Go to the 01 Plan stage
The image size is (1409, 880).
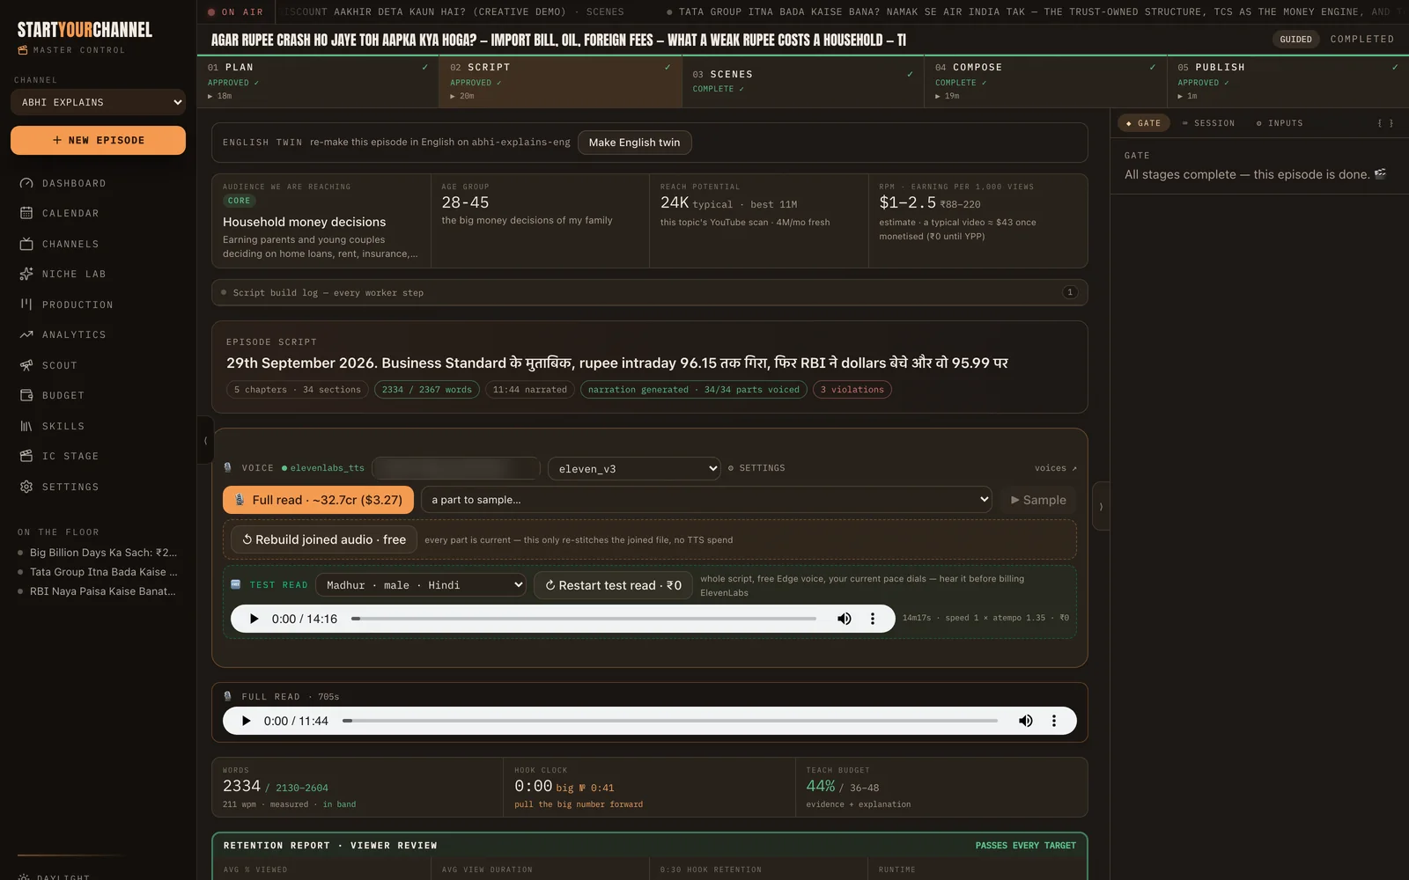click(318, 81)
